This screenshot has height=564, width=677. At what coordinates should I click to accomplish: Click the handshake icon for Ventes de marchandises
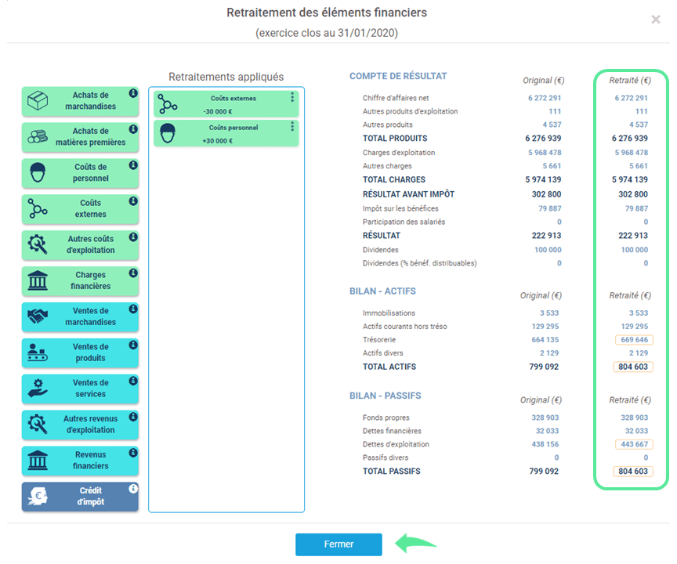38,316
